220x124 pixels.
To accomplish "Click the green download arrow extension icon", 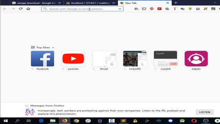I will tap(190, 9).
